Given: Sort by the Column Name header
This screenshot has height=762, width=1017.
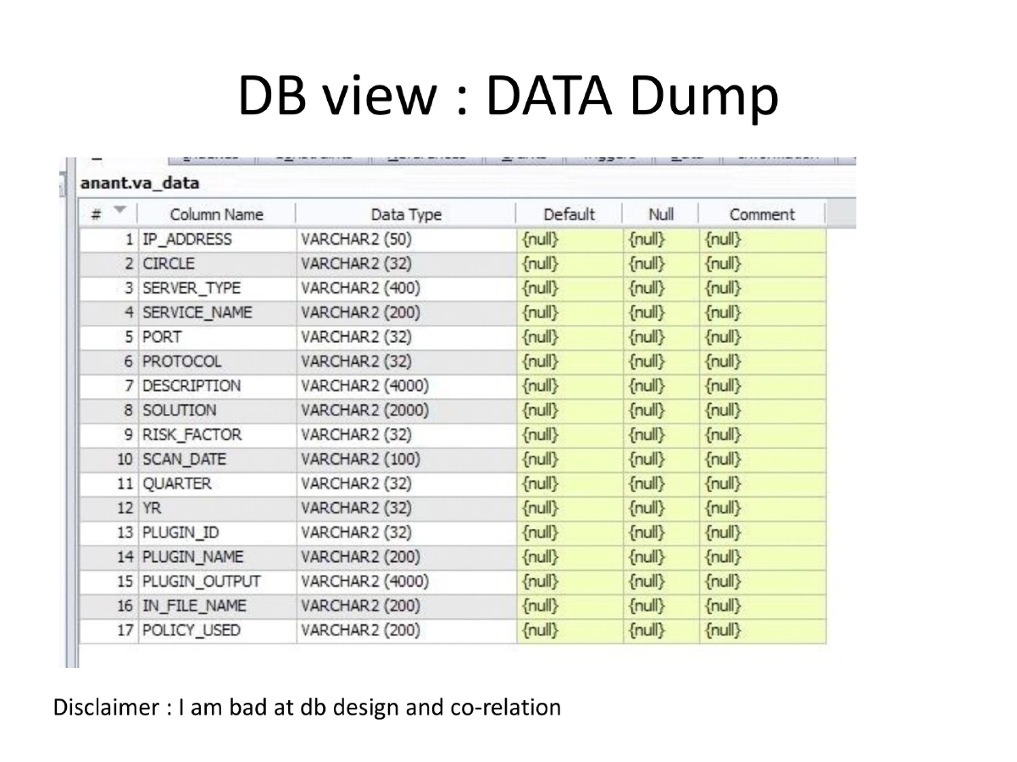Looking at the screenshot, I should tap(217, 214).
